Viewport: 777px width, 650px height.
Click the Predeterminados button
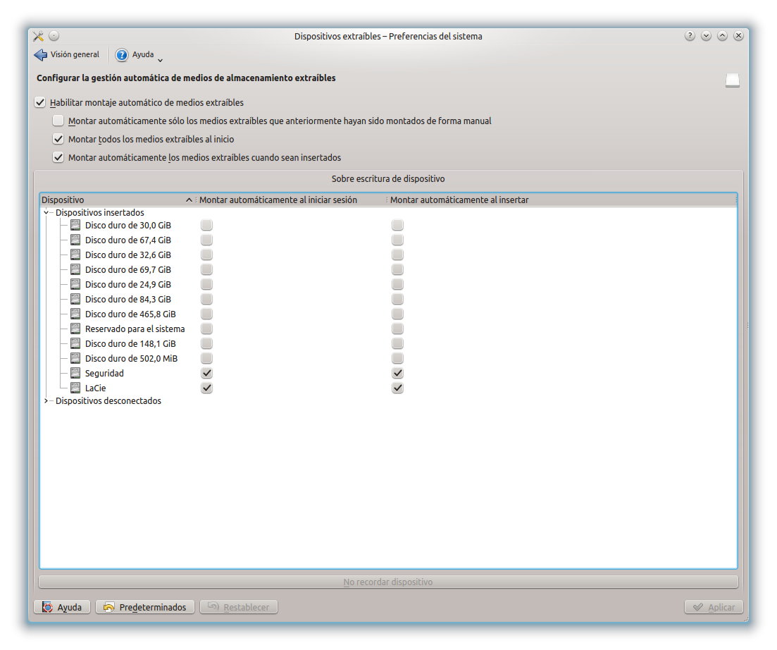pyautogui.click(x=145, y=608)
